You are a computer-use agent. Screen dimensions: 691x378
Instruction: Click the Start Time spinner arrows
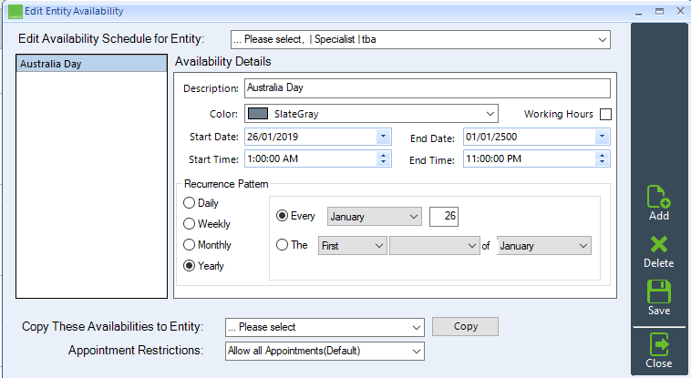click(x=383, y=158)
